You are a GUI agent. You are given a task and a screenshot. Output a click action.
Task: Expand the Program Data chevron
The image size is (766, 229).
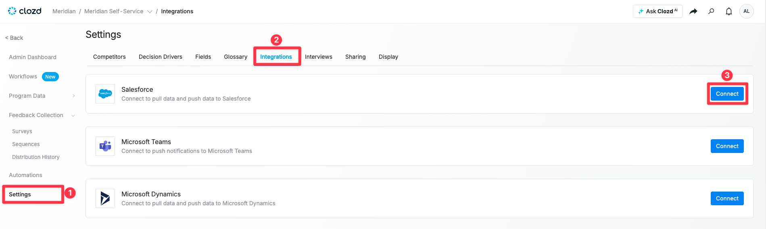[x=73, y=96]
